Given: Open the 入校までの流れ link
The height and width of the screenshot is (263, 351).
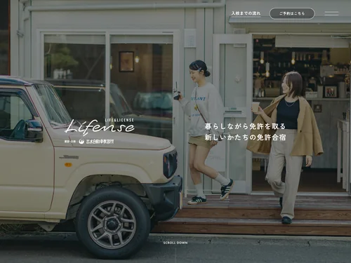Looking at the screenshot, I should pyautogui.click(x=246, y=13).
